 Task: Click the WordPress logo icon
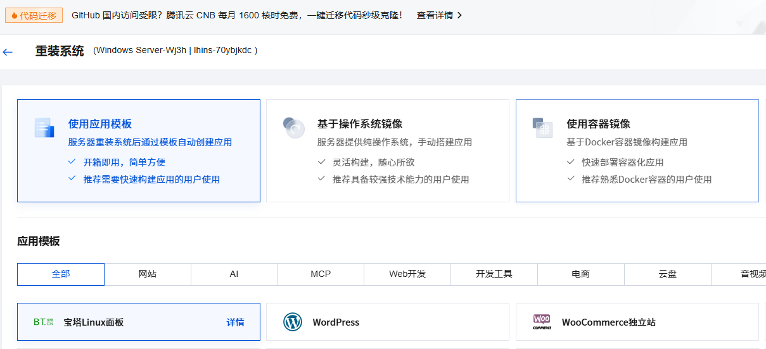pos(293,322)
